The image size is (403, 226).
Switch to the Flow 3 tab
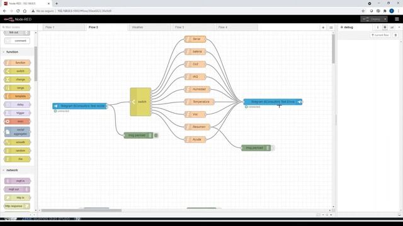click(193, 27)
